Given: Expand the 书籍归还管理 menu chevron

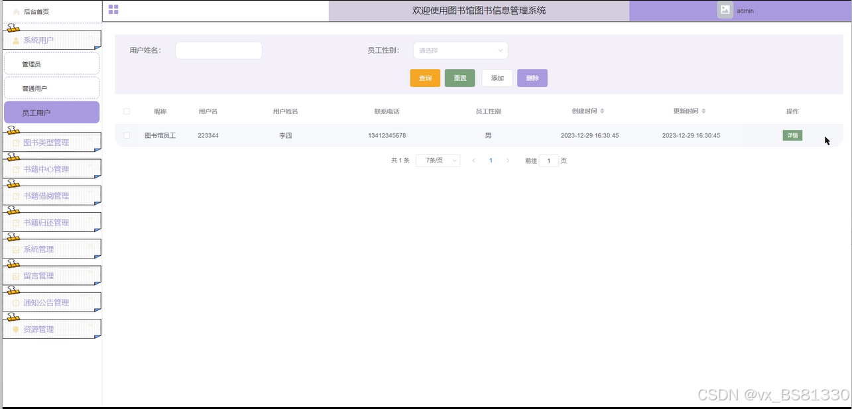Looking at the screenshot, I should coord(91,219).
